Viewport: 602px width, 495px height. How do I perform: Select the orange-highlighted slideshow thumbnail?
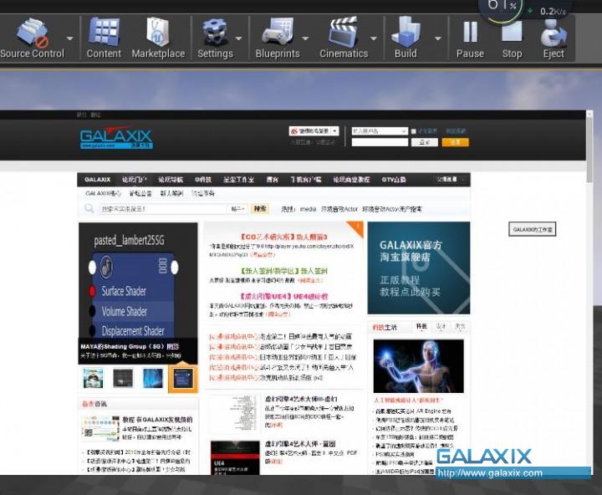[x=182, y=379]
